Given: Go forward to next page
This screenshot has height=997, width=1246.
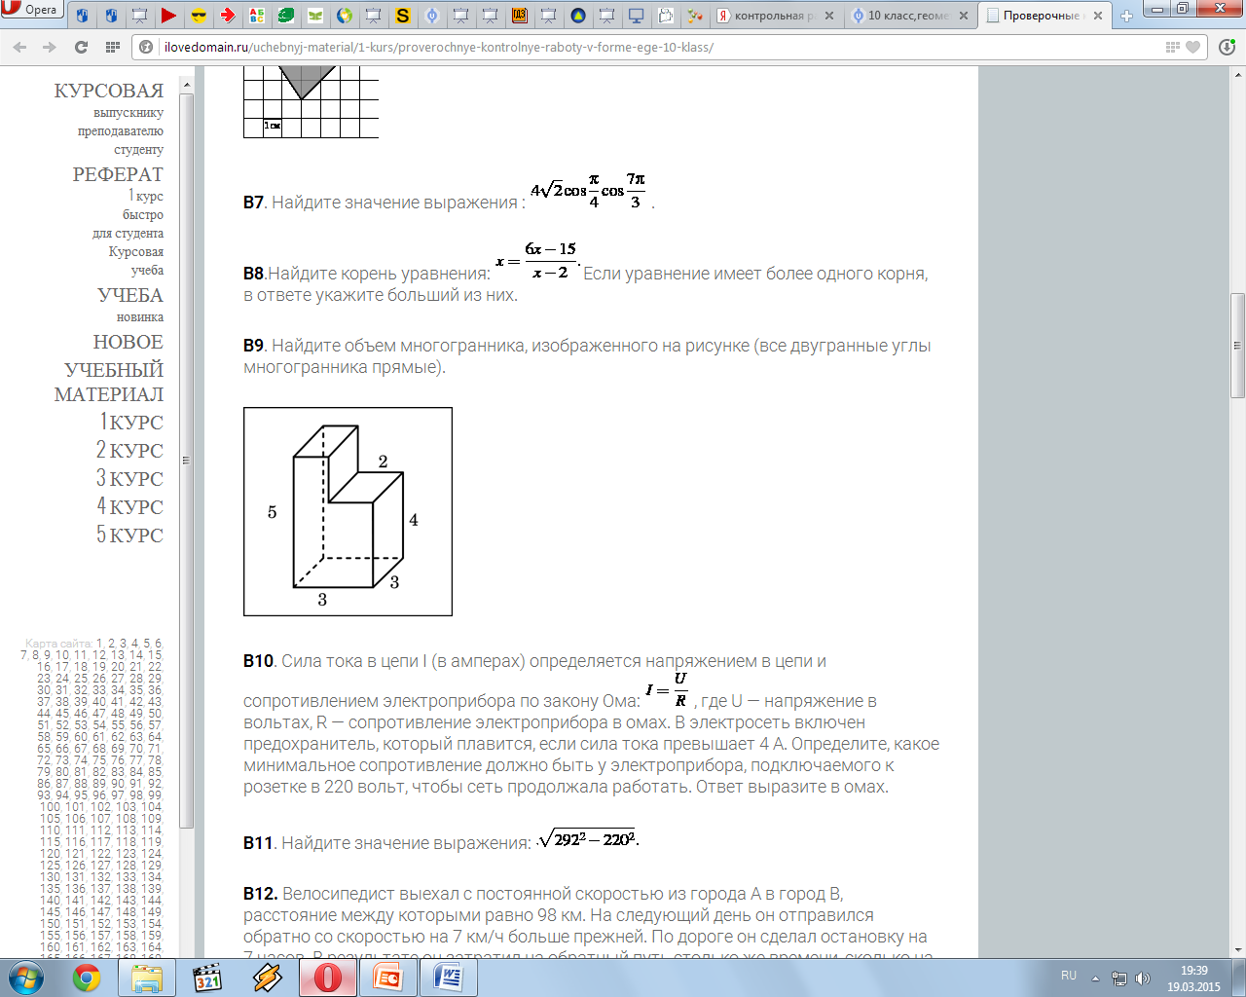Looking at the screenshot, I should 50,47.
